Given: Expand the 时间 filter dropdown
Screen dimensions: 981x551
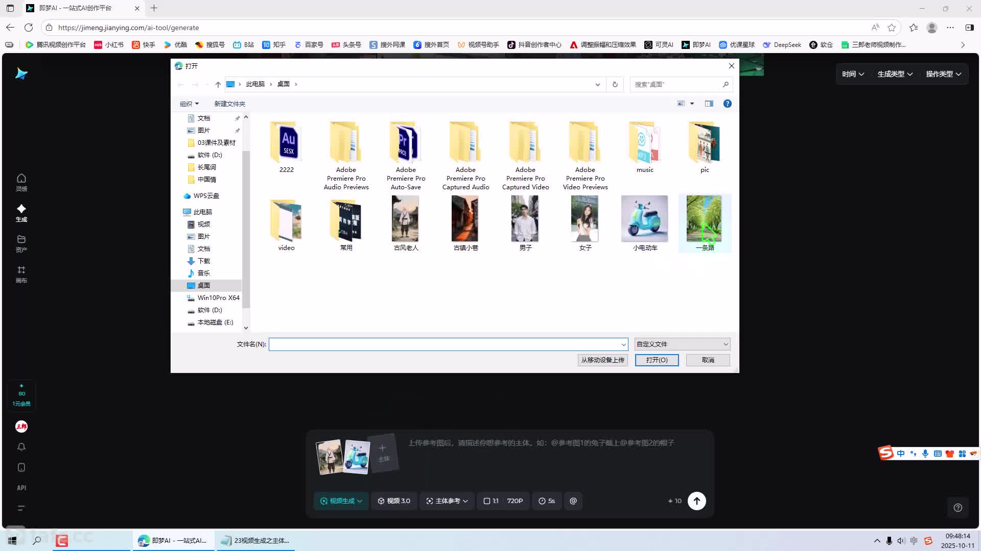Looking at the screenshot, I should click(x=853, y=74).
